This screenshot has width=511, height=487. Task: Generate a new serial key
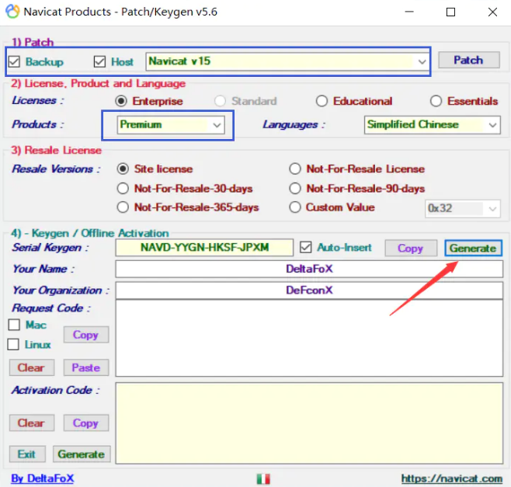(473, 249)
